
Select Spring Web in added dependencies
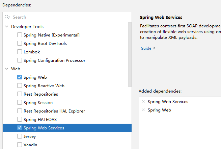pyautogui.click(x=159, y=110)
